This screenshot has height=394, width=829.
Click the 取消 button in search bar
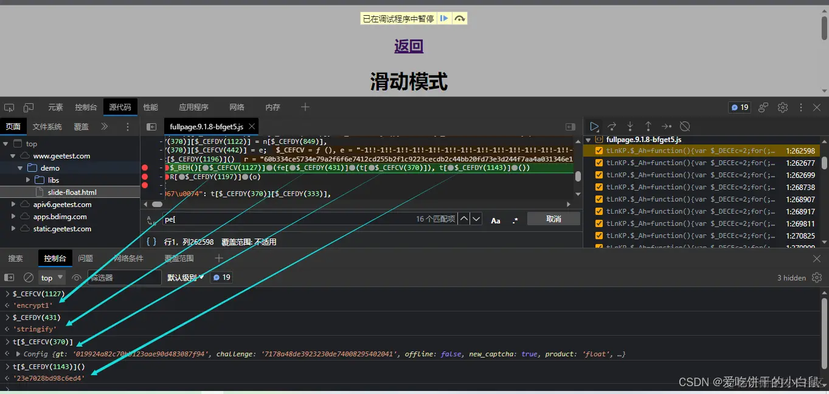[553, 219]
